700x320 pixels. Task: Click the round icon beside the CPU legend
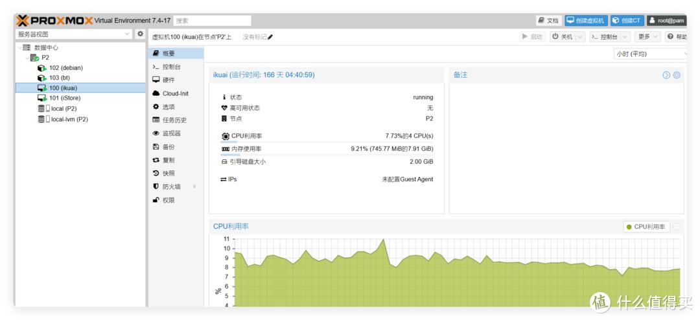point(677,227)
